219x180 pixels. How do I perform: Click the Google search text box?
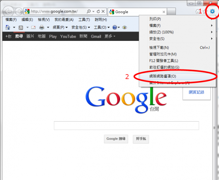(126, 126)
